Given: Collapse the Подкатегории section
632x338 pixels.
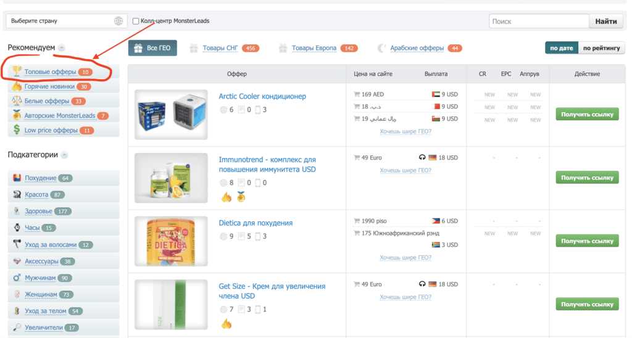Looking at the screenshot, I should coord(64,155).
